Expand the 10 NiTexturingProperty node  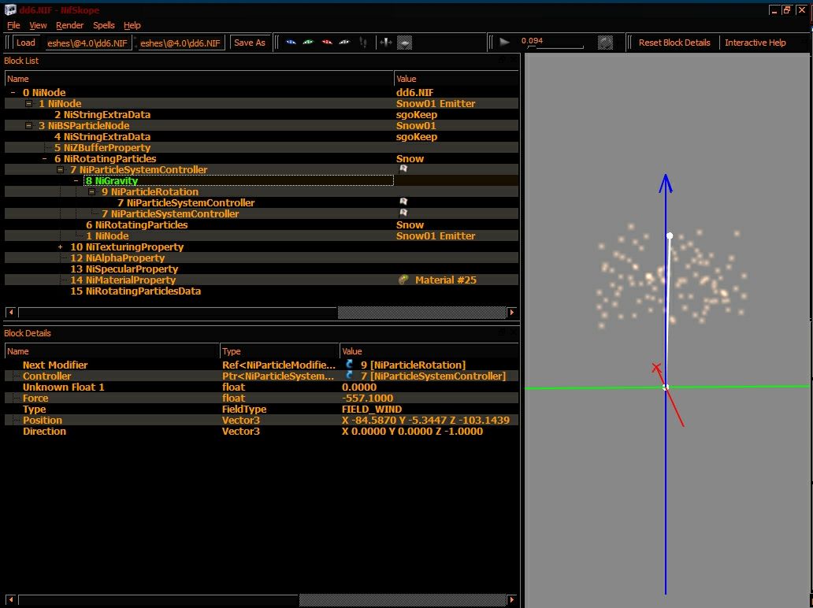(x=60, y=247)
